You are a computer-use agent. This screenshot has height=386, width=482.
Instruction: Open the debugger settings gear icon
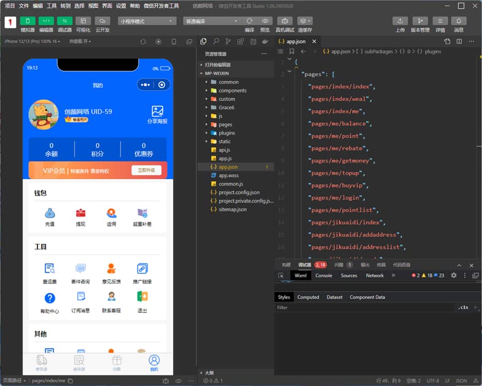[x=454, y=276]
